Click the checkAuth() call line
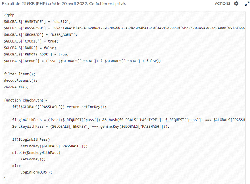 17,87
